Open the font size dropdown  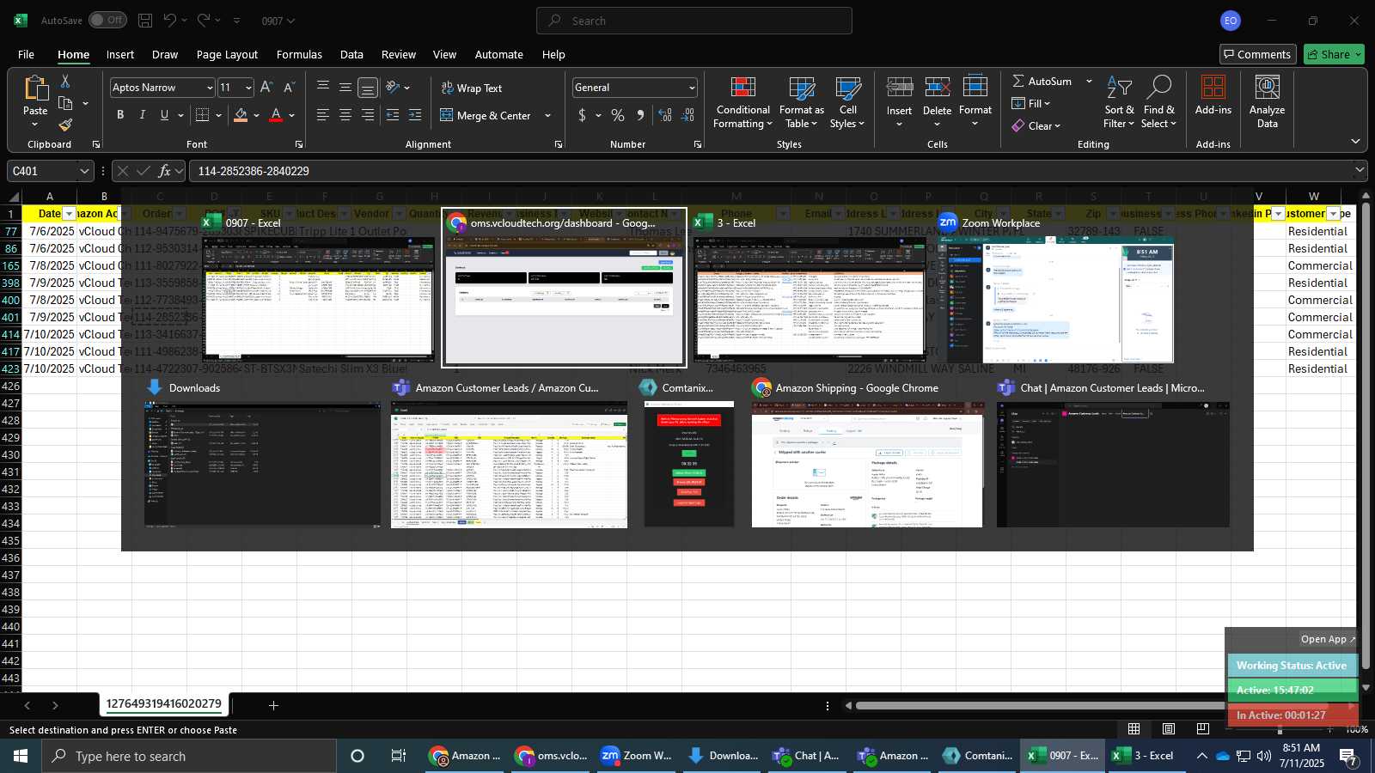pyautogui.click(x=248, y=88)
